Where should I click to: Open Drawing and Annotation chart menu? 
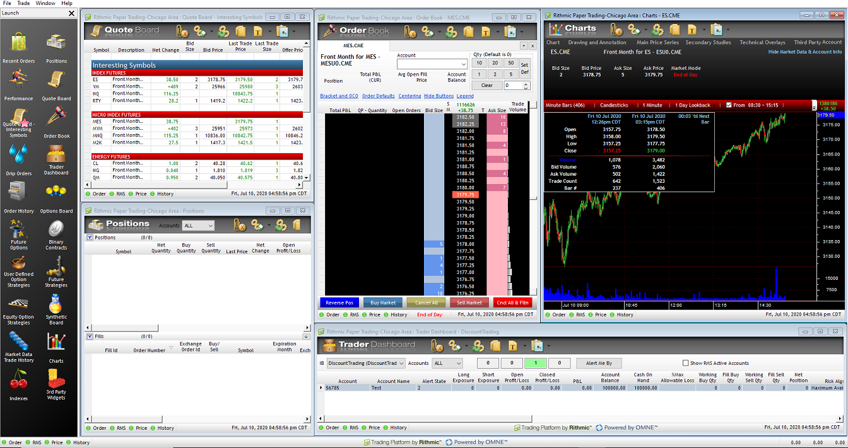click(597, 42)
